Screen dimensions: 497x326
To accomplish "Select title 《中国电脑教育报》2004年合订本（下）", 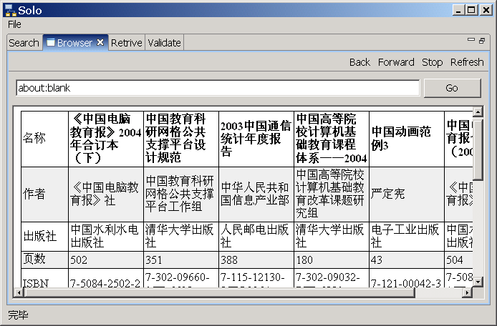I will pyautogui.click(x=106, y=139).
